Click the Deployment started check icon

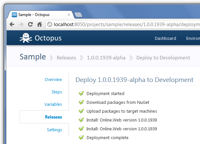click(x=81, y=93)
